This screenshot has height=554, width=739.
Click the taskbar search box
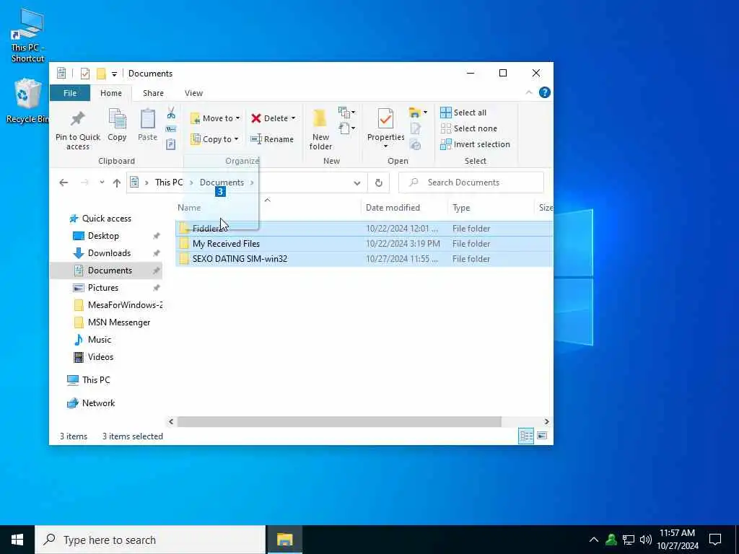[150, 540]
